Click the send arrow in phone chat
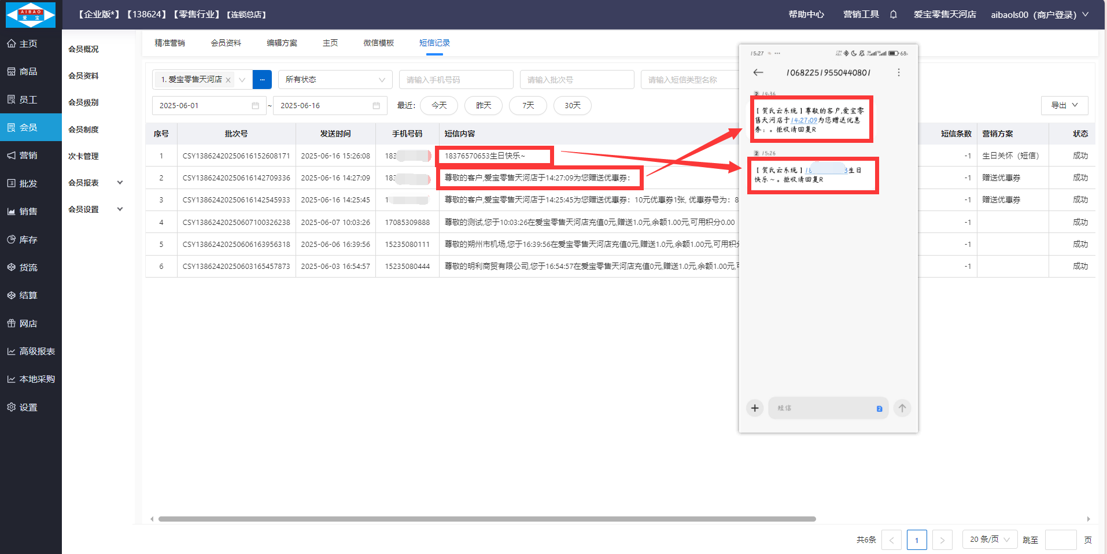Viewport: 1107px width, 554px height. click(902, 408)
